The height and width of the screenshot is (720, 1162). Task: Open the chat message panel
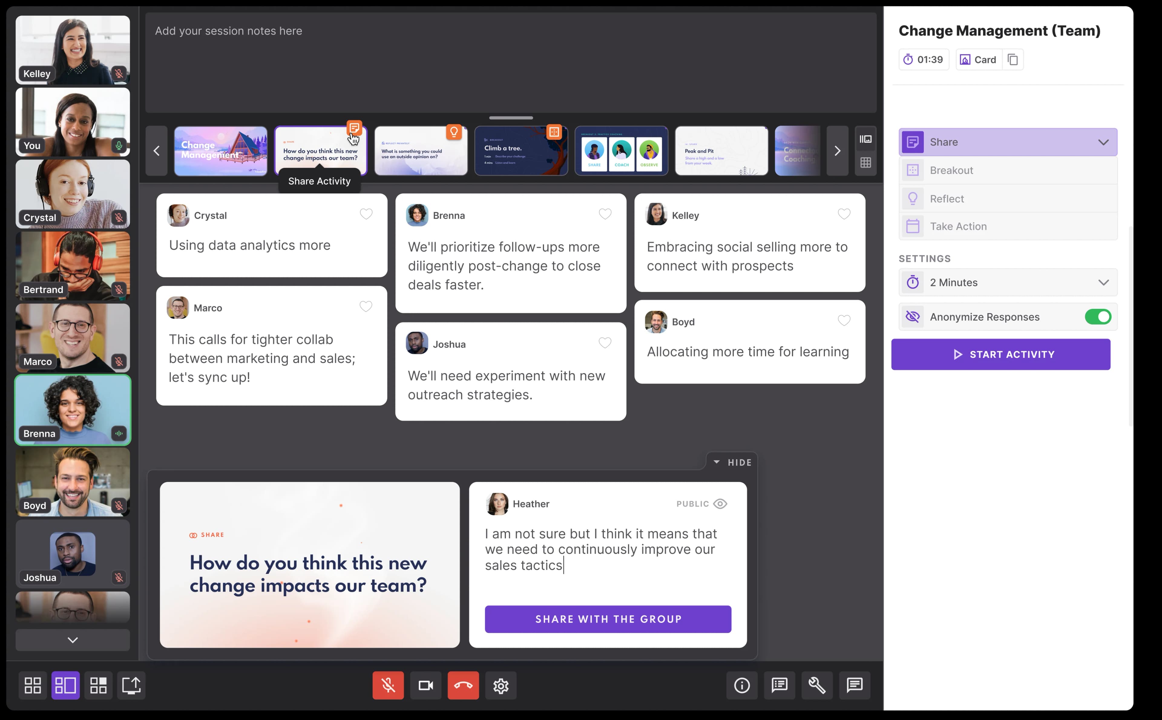(x=854, y=685)
